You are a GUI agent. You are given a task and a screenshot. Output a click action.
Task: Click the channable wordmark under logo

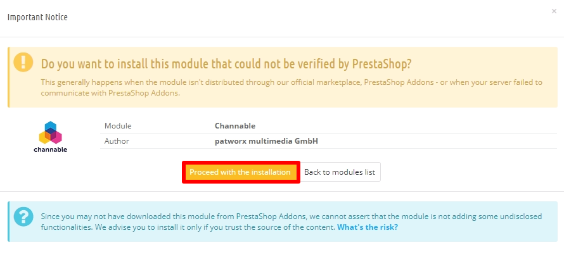(50, 149)
